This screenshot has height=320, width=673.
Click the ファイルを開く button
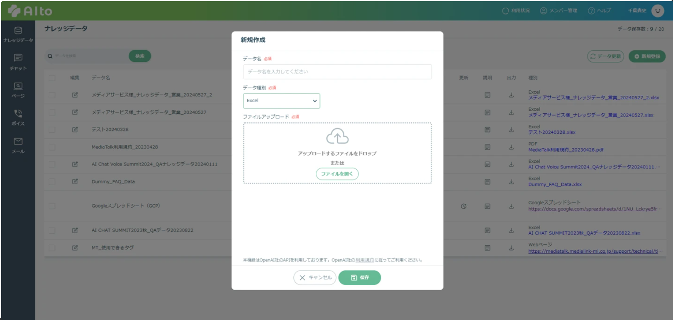(x=337, y=174)
